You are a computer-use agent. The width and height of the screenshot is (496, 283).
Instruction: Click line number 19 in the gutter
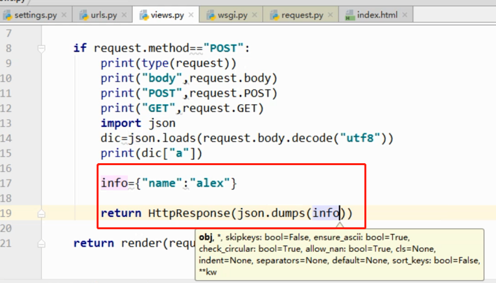[x=6, y=213]
